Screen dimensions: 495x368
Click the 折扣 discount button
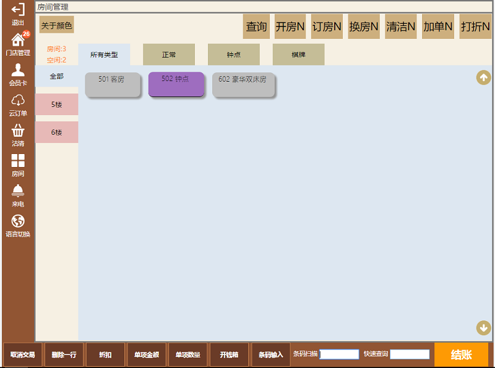coord(105,355)
